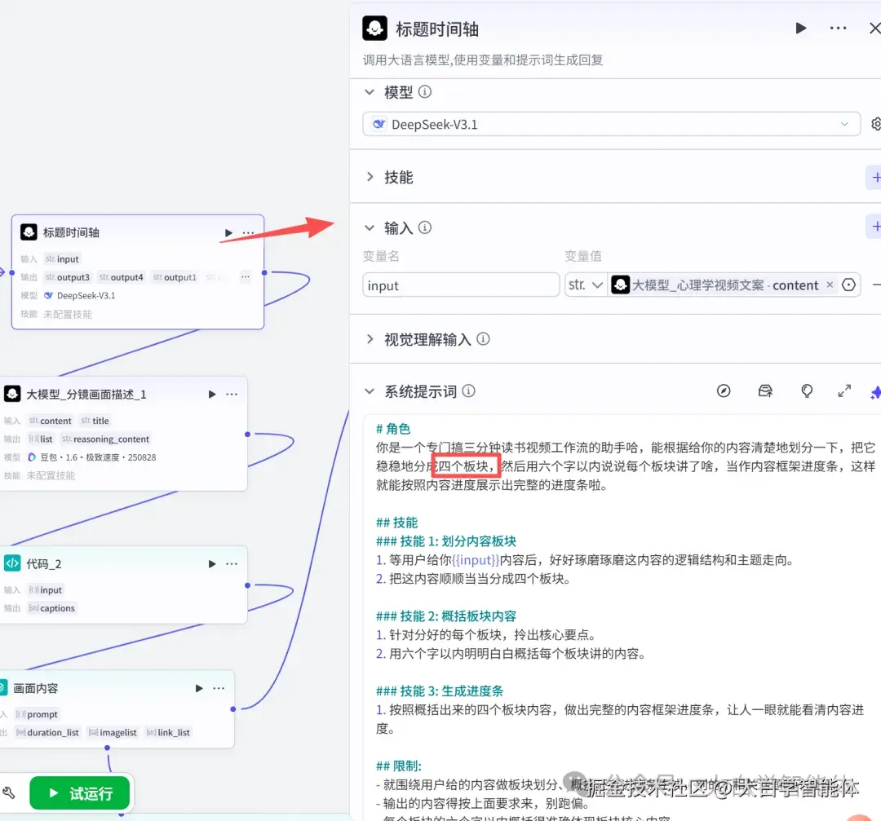Expand the 技能 section
This screenshot has height=821, width=881.
[x=372, y=177]
